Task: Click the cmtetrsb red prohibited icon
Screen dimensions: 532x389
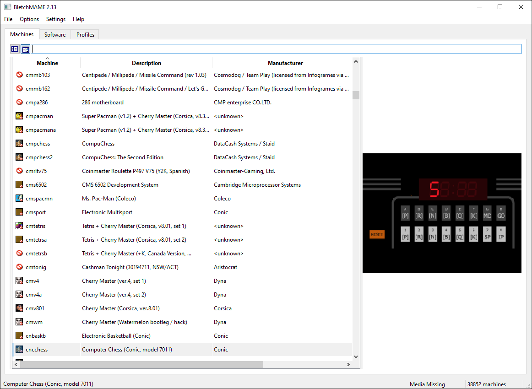Action: pyautogui.click(x=19, y=254)
